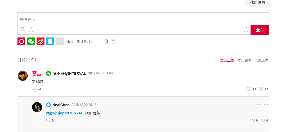Click the 撰写评论 comment text field
The image size is (299, 132).
[143, 19]
